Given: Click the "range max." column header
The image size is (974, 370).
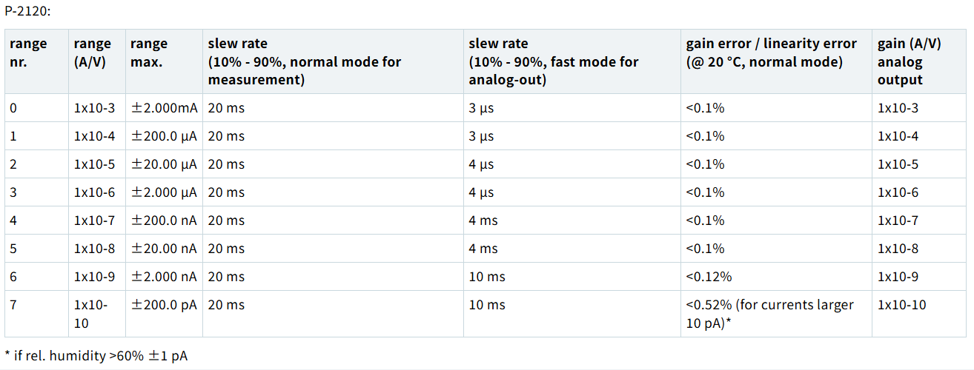Looking at the screenshot, I should pyautogui.click(x=149, y=53).
